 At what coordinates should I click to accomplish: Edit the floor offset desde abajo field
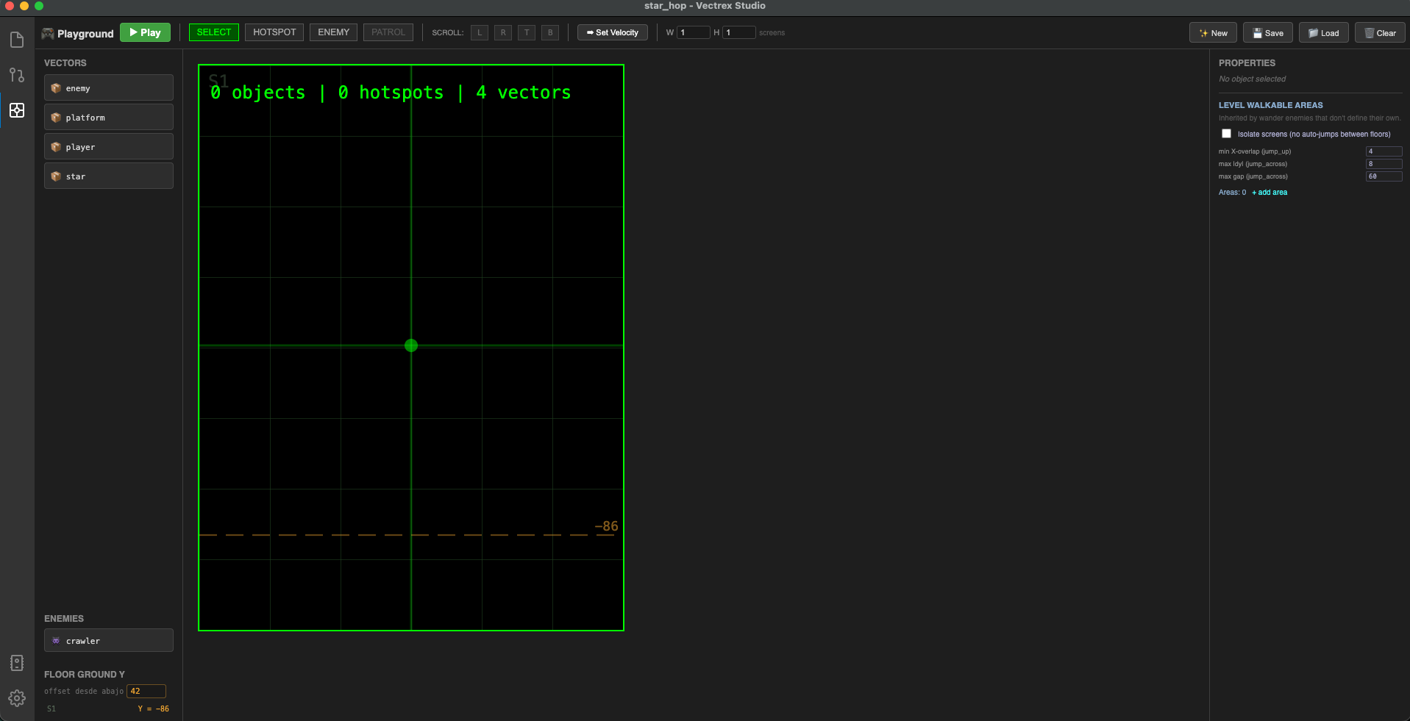[146, 691]
